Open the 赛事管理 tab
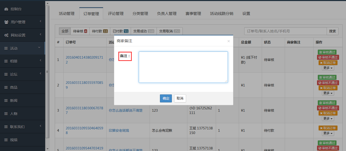346x151 pixels. pyautogui.click(x=193, y=14)
